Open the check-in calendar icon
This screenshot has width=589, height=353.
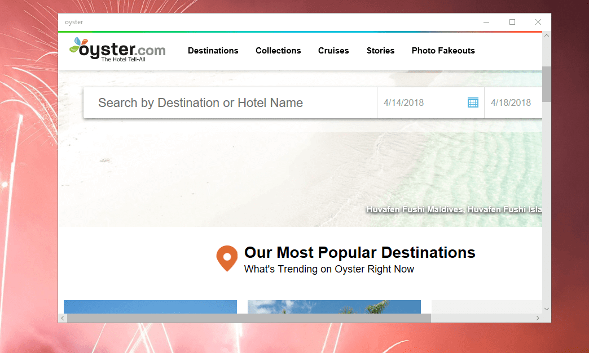(x=473, y=102)
